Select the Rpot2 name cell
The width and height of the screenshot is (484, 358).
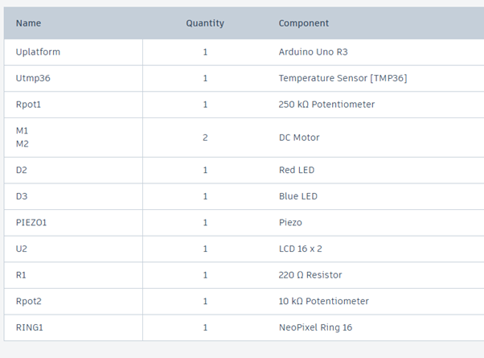click(x=29, y=301)
